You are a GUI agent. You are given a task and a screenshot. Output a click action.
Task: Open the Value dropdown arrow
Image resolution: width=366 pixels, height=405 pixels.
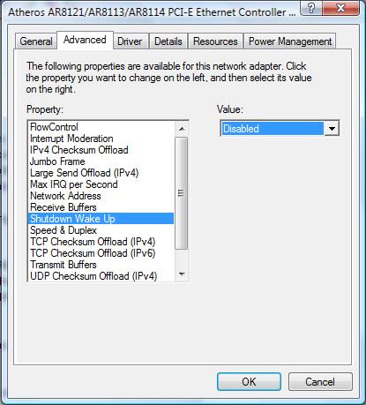coord(332,129)
